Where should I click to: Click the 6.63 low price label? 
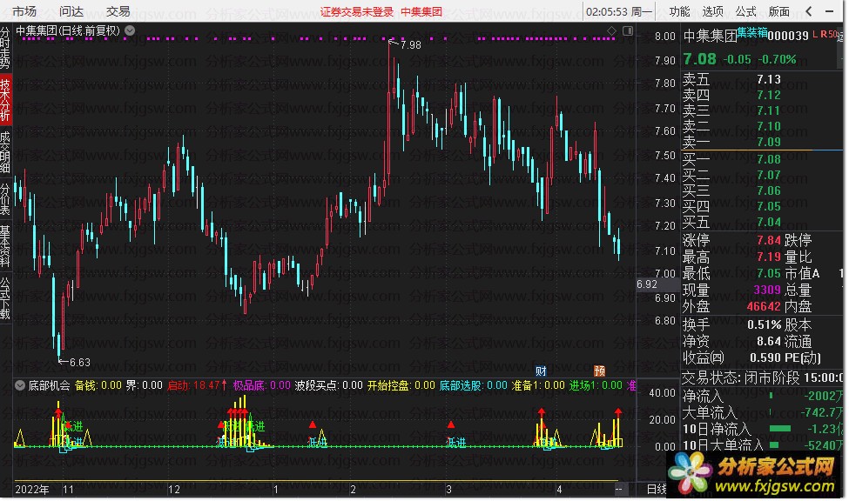pos(79,363)
